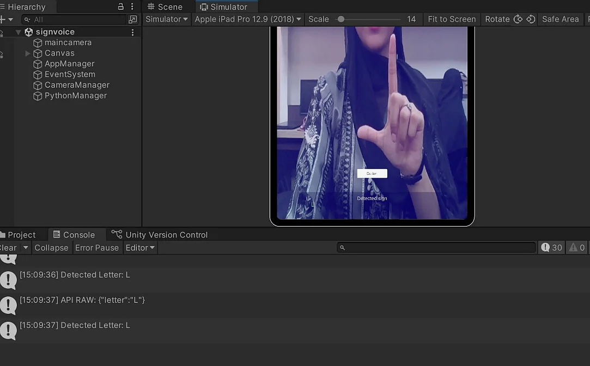
Task: Toggle warning messages filter showing 0
Action: [577, 247]
